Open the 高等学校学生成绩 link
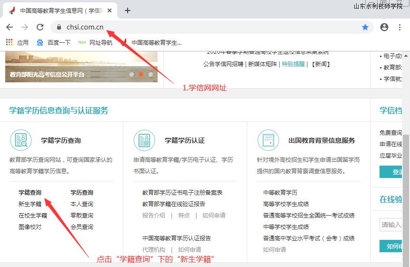The width and height of the screenshot is (410, 267). pos(286,204)
